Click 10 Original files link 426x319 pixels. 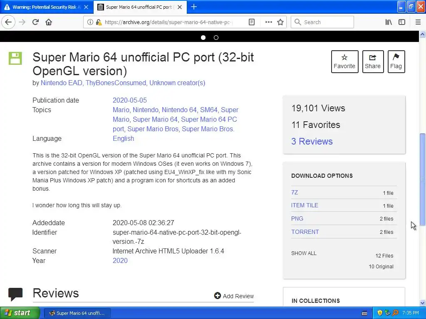pyautogui.click(x=381, y=266)
